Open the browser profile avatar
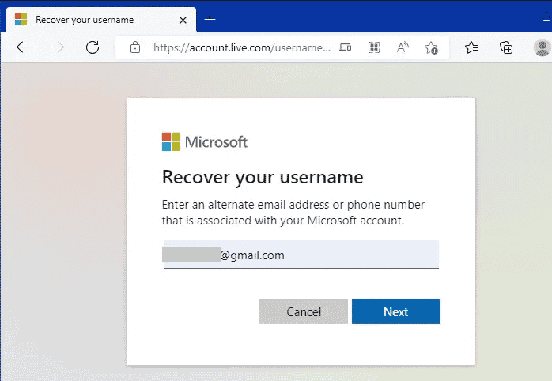The width and height of the screenshot is (552, 381). tap(543, 47)
